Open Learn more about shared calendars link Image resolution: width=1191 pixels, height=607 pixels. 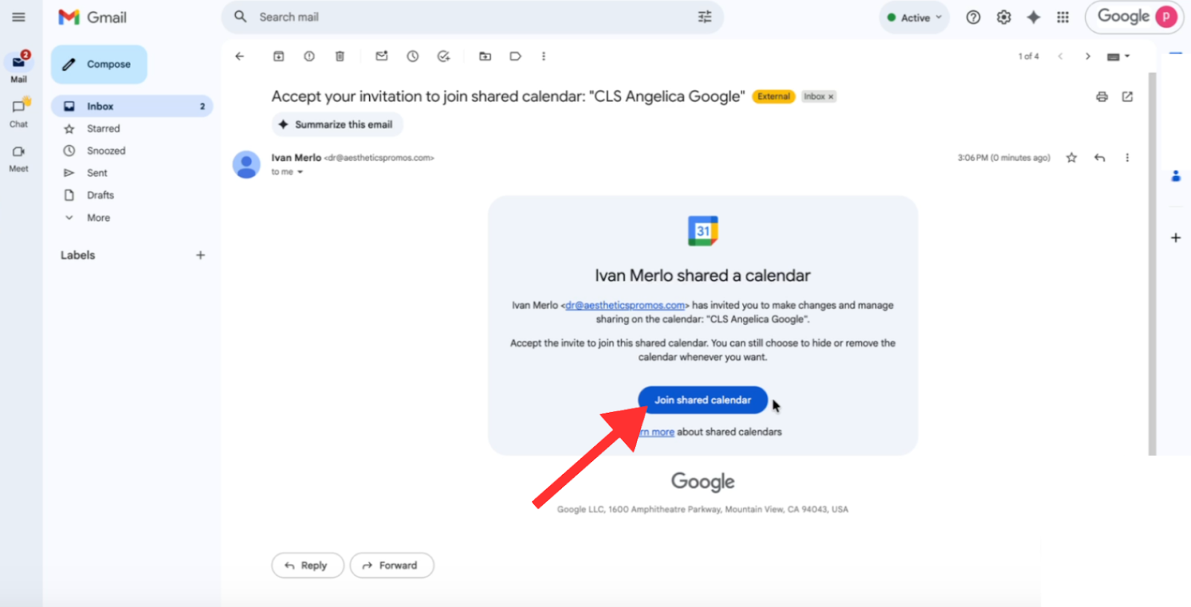point(656,432)
